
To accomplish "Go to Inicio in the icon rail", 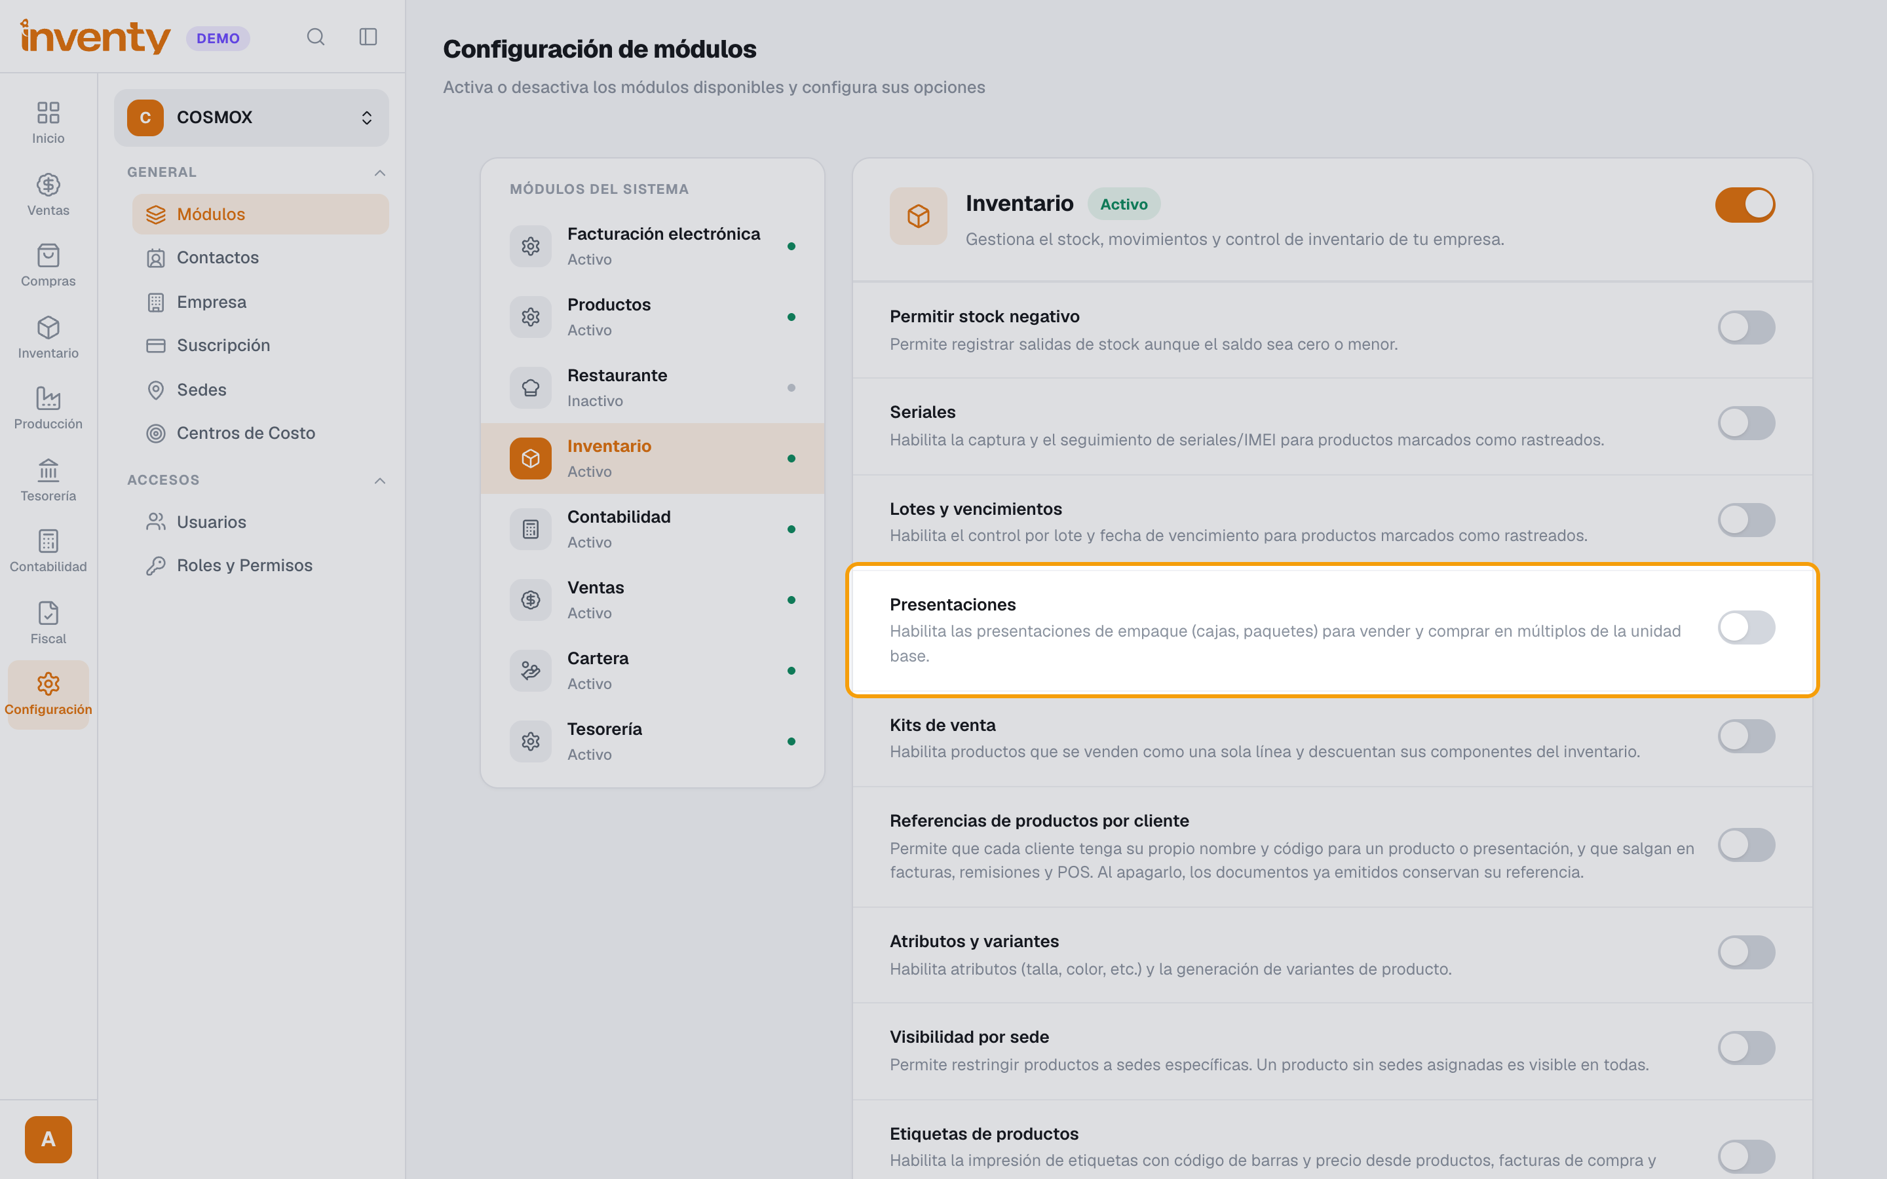I will tap(48, 123).
